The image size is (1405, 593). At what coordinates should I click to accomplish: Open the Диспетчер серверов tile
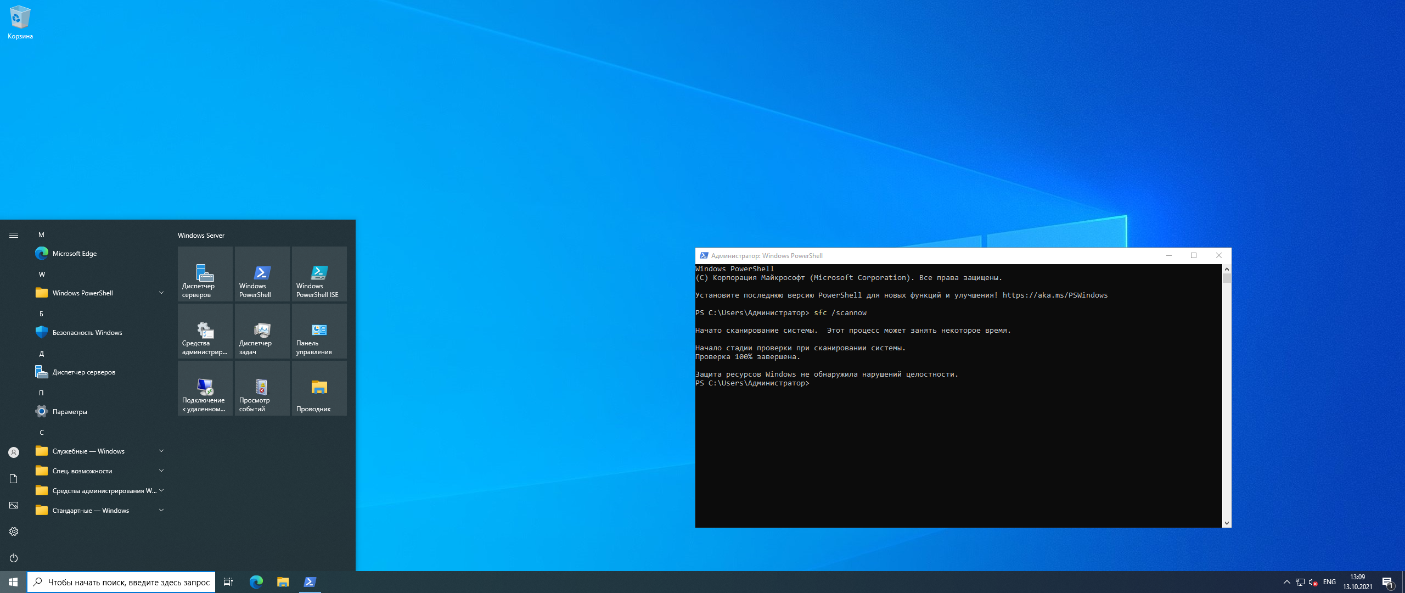(x=205, y=274)
